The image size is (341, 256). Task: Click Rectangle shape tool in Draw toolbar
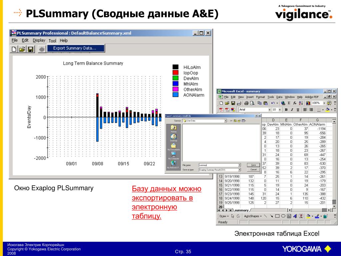(277, 216)
